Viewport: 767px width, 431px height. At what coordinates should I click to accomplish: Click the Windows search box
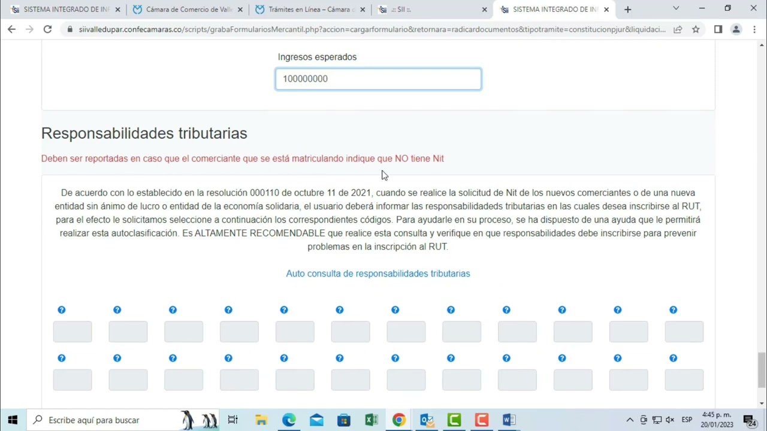tap(123, 420)
